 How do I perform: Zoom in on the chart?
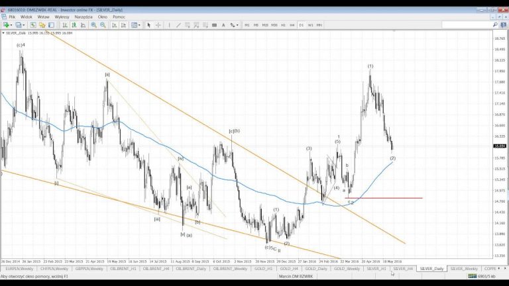94,25
